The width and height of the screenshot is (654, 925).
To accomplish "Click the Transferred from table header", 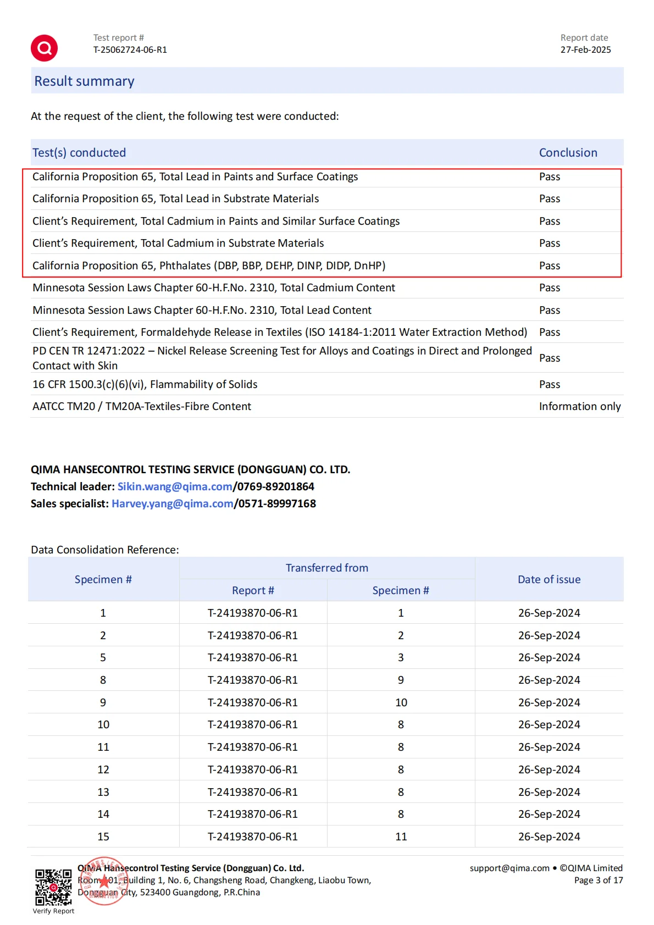I will pos(326,568).
